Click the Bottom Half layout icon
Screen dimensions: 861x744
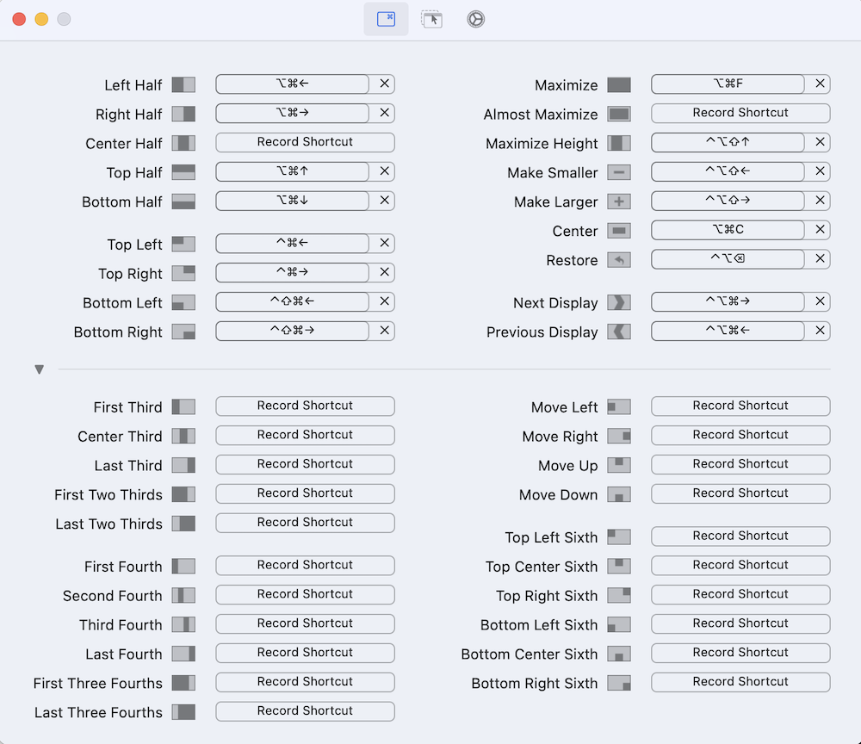click(183, 201)
